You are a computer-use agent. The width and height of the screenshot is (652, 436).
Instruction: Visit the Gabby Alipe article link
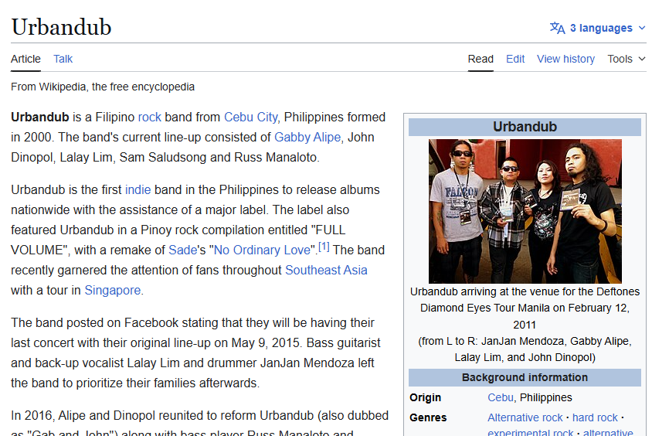pyautogui.click(x=307, y=138)
